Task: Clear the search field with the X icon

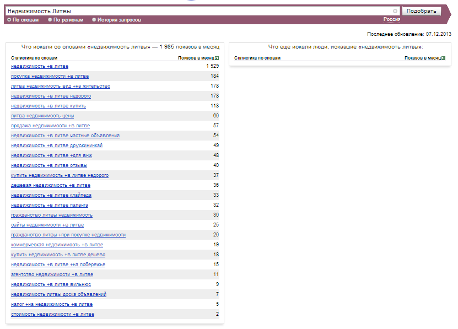Action: pos(395,11)
